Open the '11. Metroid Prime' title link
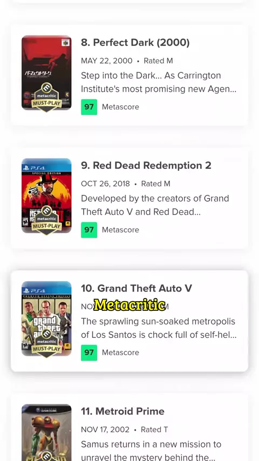This screenshot has width=259, height=461. (122, 411)
